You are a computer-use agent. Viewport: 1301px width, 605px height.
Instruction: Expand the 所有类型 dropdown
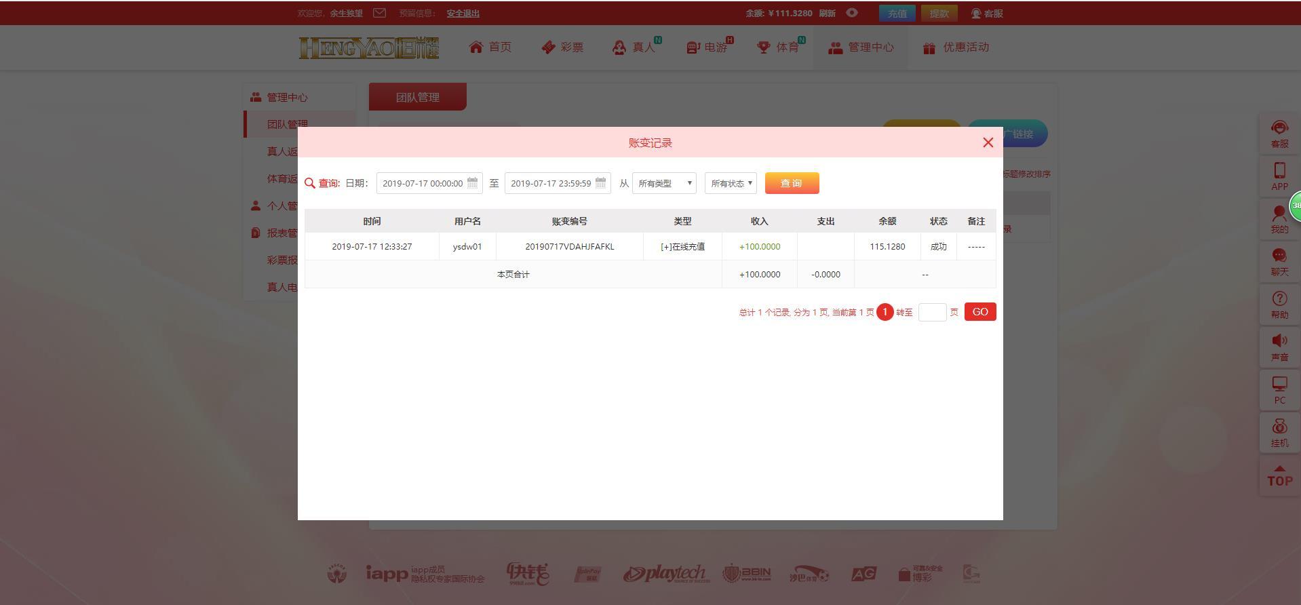point(664,183)
